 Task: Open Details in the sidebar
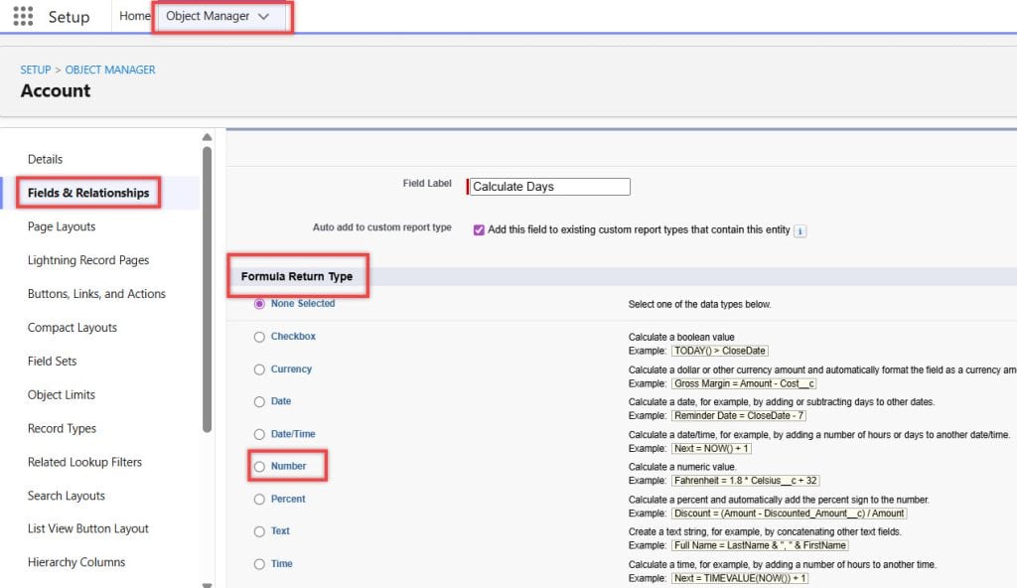46,159
